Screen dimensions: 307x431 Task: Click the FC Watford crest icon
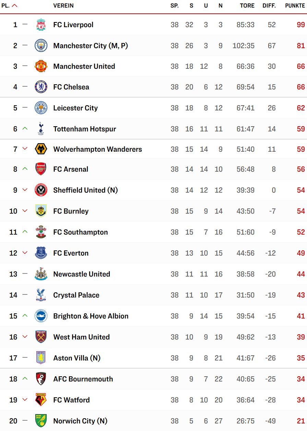click(x=41, y=400)
